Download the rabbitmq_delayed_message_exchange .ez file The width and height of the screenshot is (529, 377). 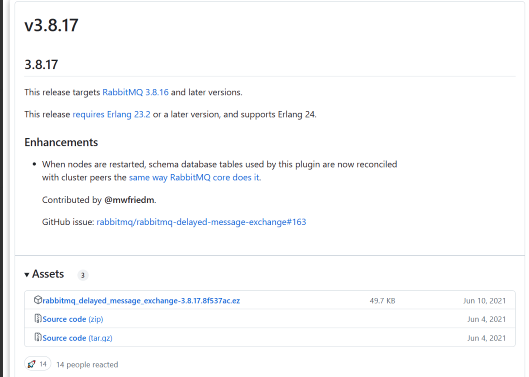pos(141,300)
